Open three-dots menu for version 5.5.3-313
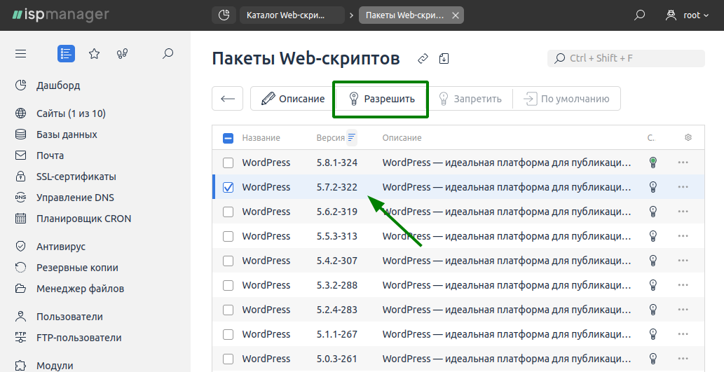The image size is (724, 372). 683,236
